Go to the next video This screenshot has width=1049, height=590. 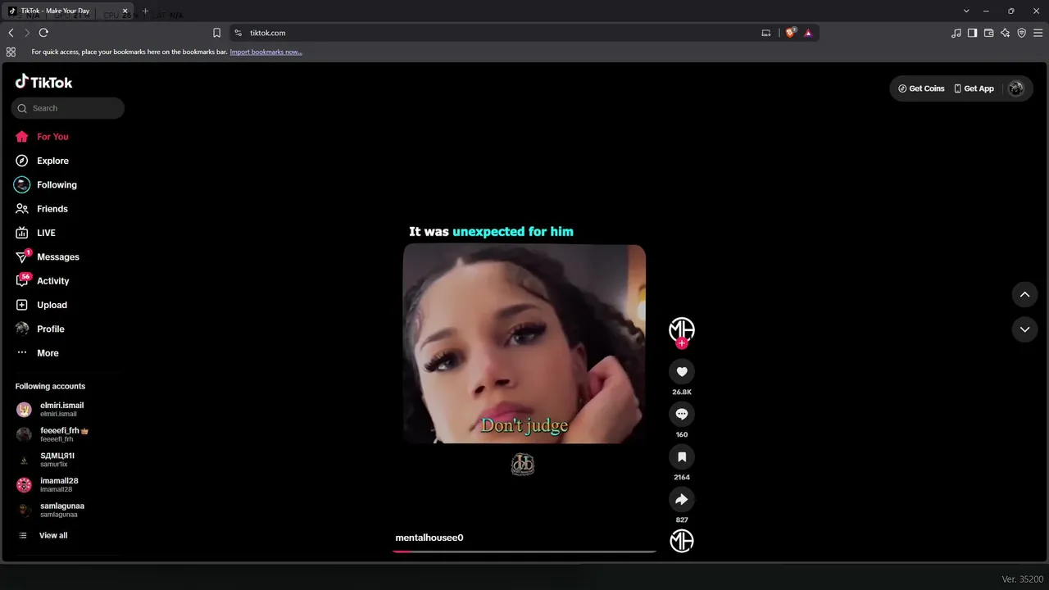(x=1024, y=329)
